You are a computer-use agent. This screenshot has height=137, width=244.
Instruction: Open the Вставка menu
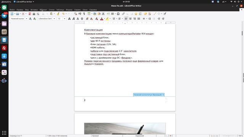pyautogui.click(x=34, y=10)
